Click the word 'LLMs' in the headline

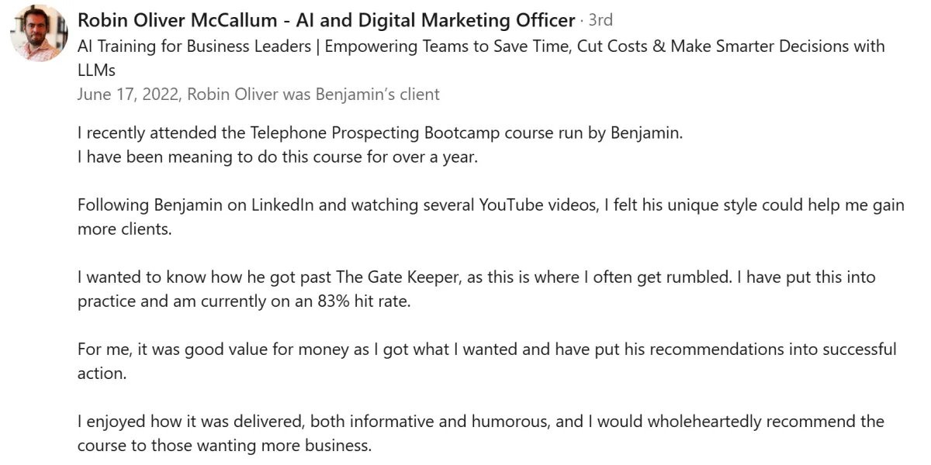[x=96, y=71]
